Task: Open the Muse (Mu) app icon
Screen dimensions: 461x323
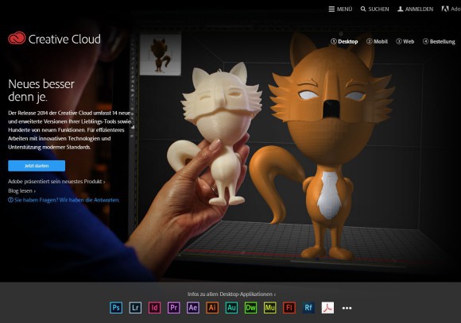Action: [x=270, y=308]
